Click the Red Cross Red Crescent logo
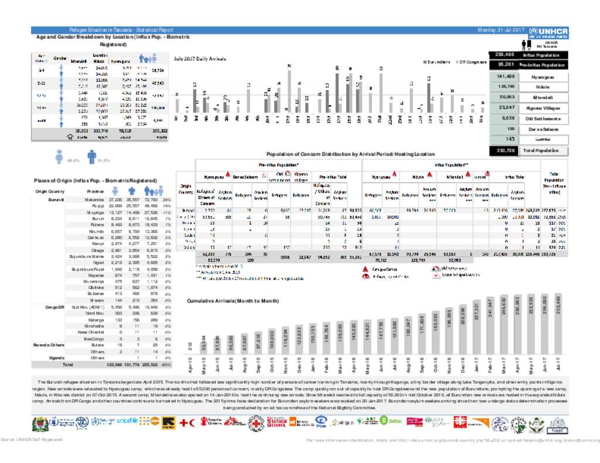The image size is (600, 463). pos(187,423)
